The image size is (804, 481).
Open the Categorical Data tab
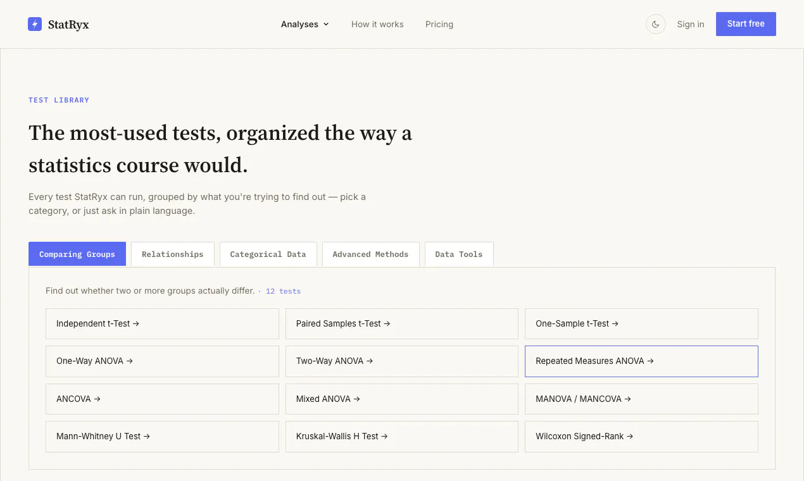(x=268, y=254)
